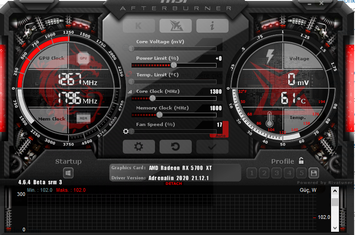Screen dimensions: 355x235
Task: Close the Afterburner window
Action: pos(321,3)
